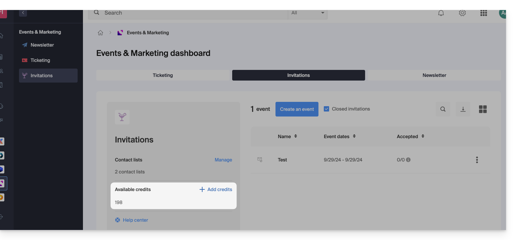Click the home breadcrumb icon
The height and width of the screenshot is (240, 516).
point(100,33)
